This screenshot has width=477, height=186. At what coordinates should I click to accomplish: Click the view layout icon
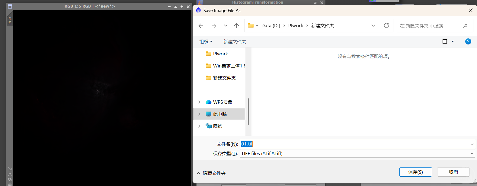coord(445,41)
